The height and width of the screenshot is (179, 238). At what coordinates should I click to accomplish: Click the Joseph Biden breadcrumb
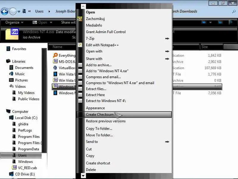pyautogui.click(x=65, y=11)
